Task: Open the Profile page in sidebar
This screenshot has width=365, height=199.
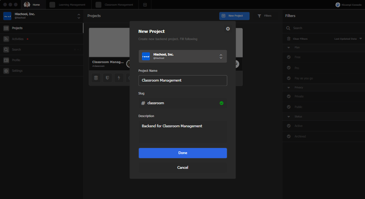Action: (16, 60)
